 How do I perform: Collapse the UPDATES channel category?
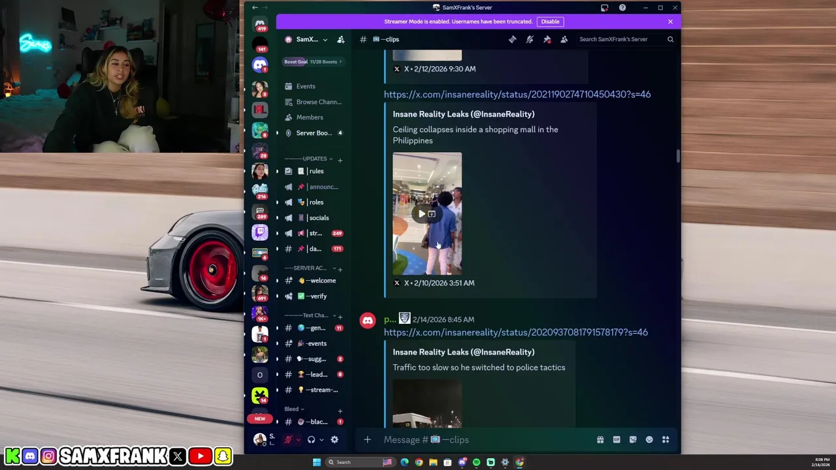(308, 159)
